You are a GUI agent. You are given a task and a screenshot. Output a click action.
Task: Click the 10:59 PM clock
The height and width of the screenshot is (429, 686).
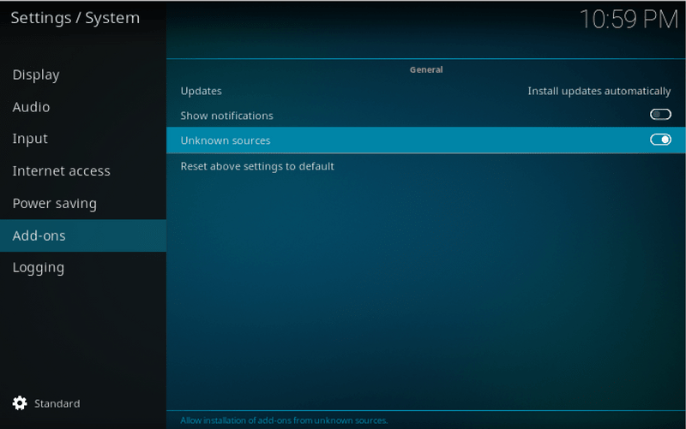629,20
